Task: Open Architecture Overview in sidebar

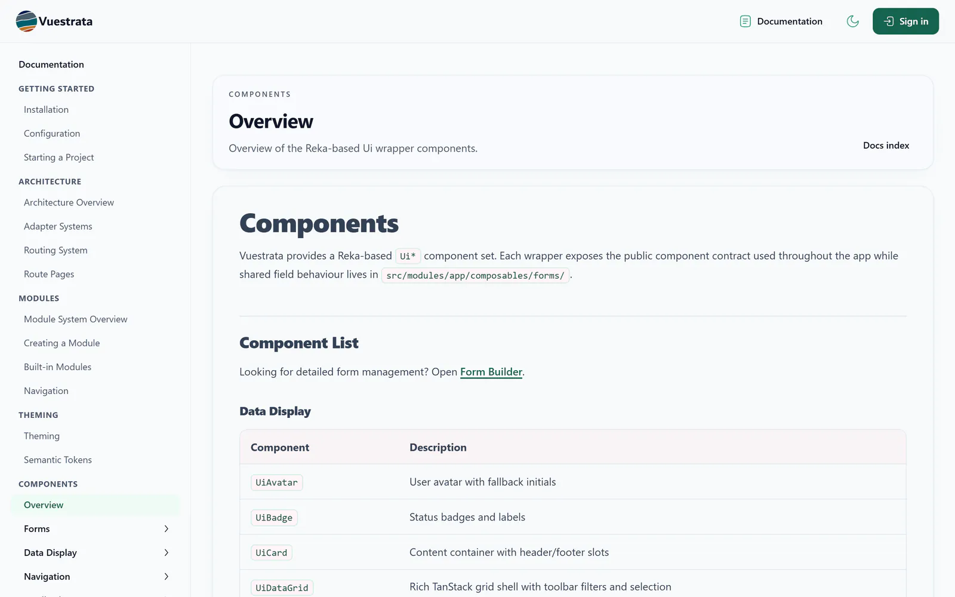Action: 69,203
